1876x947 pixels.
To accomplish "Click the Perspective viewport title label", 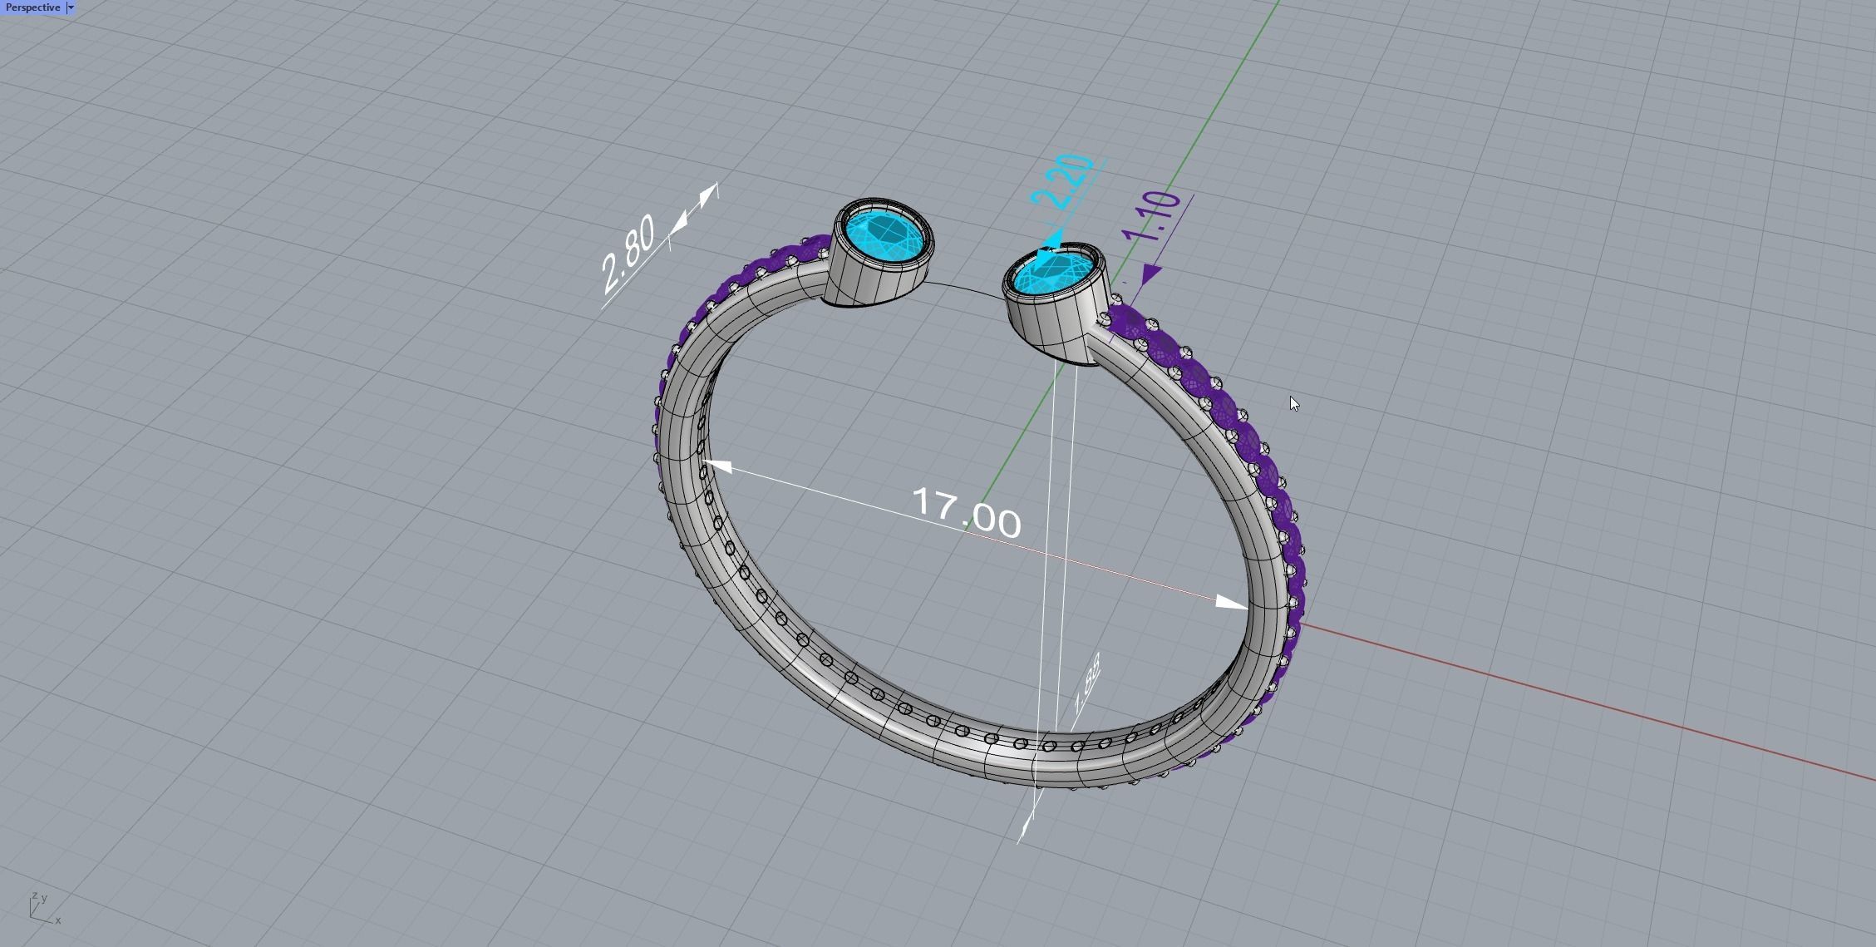I will coord(32,7).
